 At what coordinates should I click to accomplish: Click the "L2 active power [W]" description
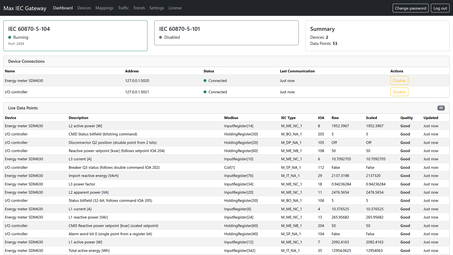click(x=86, y=126)
